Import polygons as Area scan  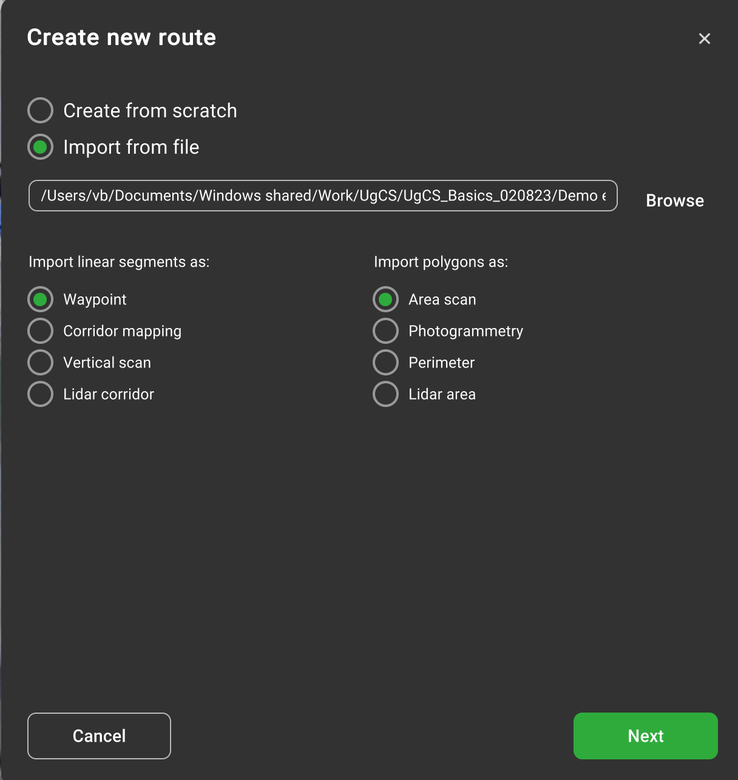386,299
